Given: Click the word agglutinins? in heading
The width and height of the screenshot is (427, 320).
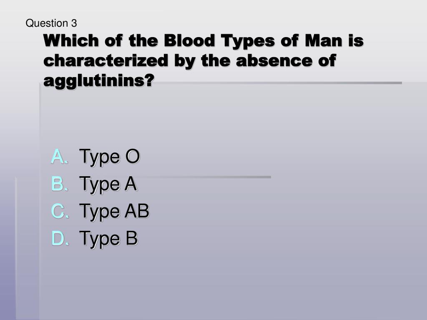Looking at the screenshot, I should click(x=99, y=81).
